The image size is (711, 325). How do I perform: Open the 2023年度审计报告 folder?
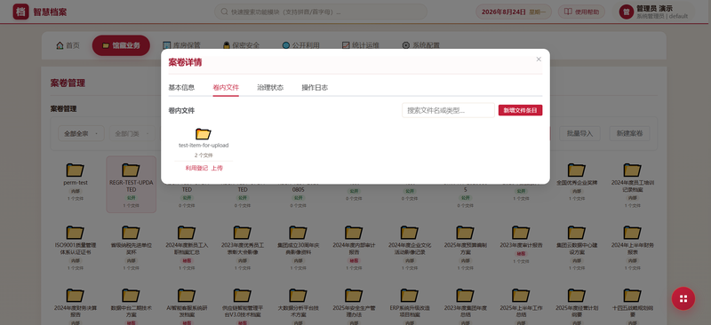pos(521,233)
